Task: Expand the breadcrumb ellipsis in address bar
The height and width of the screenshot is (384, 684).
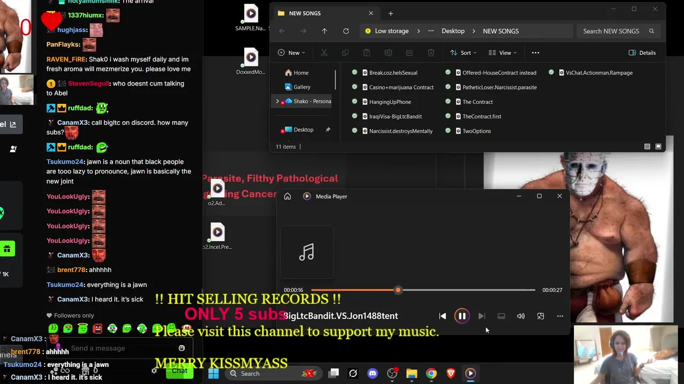Action: tap(431, 31)
